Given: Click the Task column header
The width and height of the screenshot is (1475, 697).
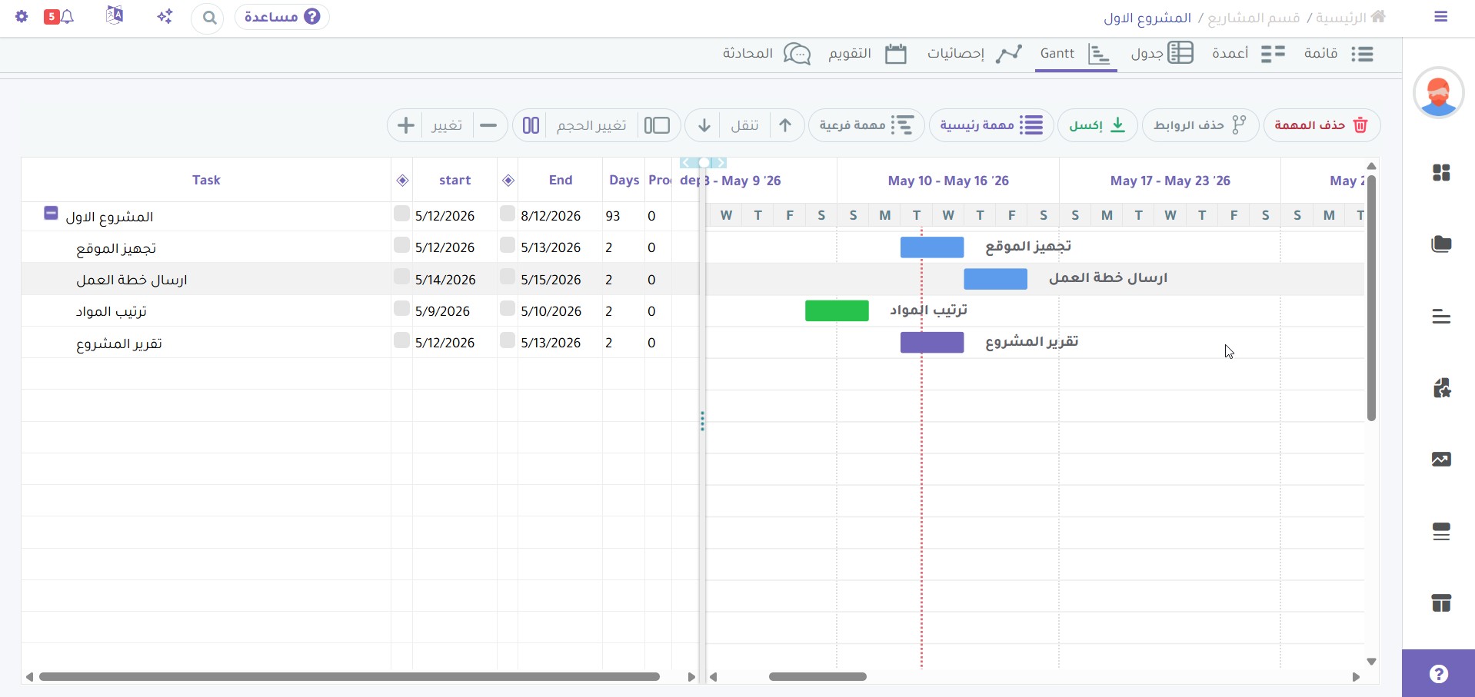Looking at the screenshot, I should 206,180.
